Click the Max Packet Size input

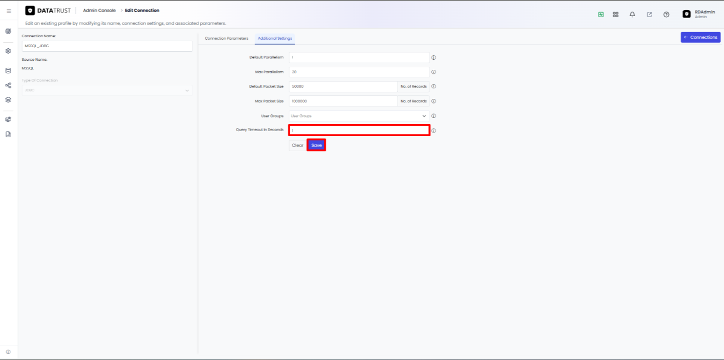[x=343, y=101]
